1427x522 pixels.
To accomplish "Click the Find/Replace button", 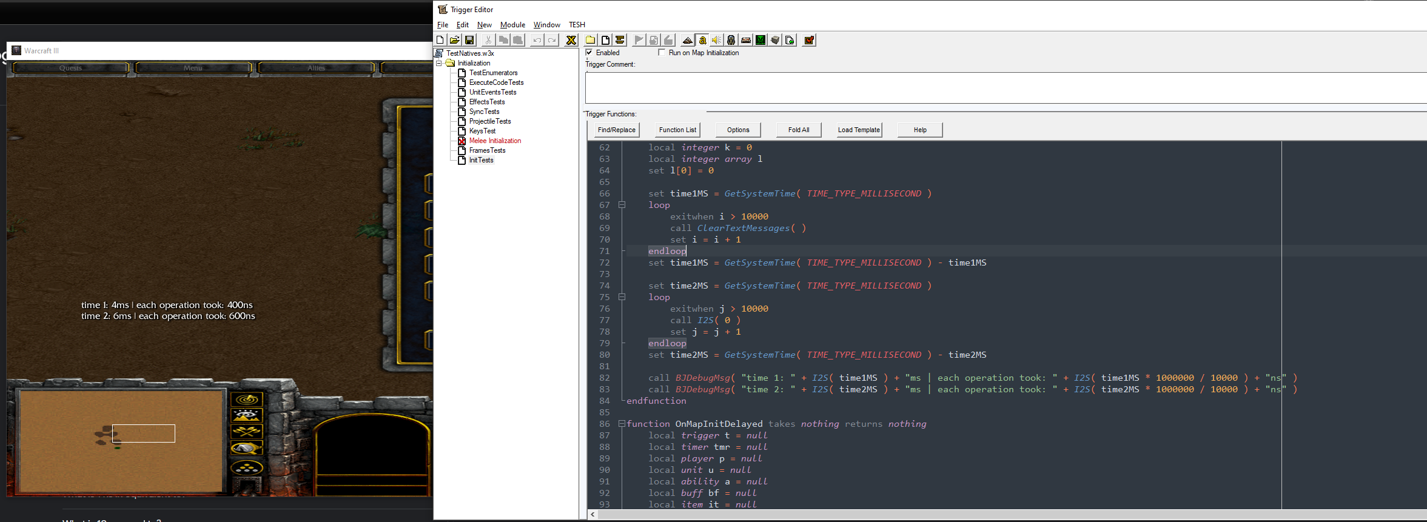I will point(616,130).
